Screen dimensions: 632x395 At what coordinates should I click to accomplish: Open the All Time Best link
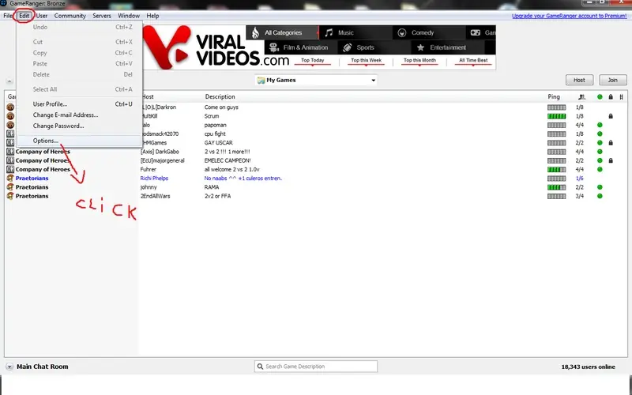(473, 60)
